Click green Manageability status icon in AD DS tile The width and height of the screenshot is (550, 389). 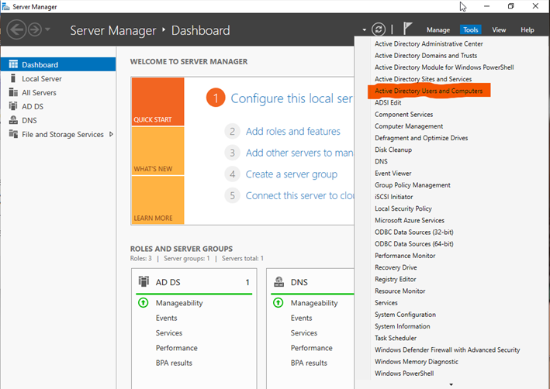[x=143, y=302]
